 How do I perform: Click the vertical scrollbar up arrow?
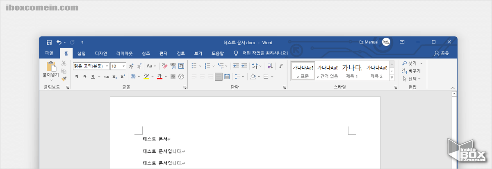pyautogui.click(x=454, y=94)
